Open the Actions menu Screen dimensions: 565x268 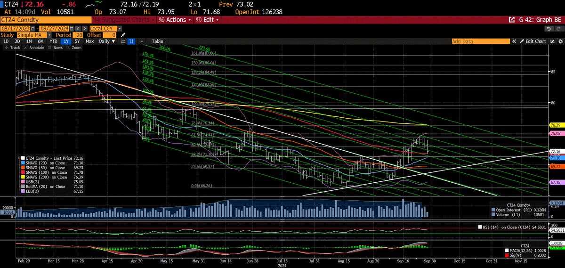tap(175, 20)
